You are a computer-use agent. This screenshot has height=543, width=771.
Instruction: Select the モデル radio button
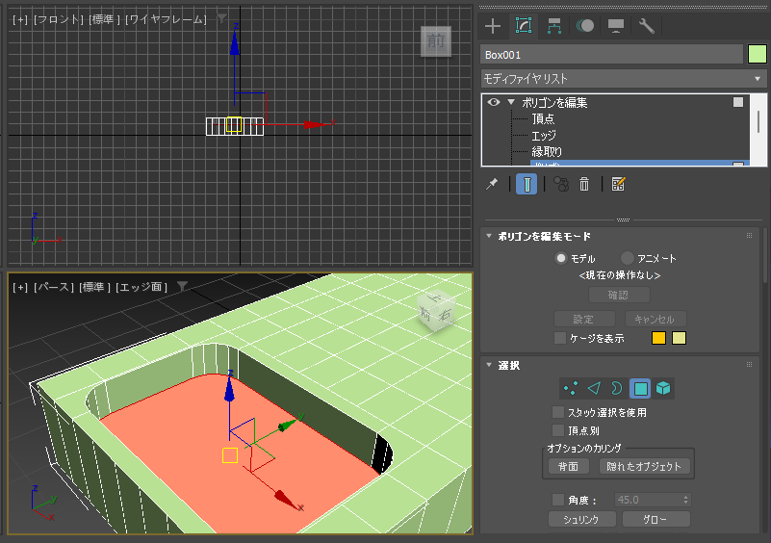[560, 258]
